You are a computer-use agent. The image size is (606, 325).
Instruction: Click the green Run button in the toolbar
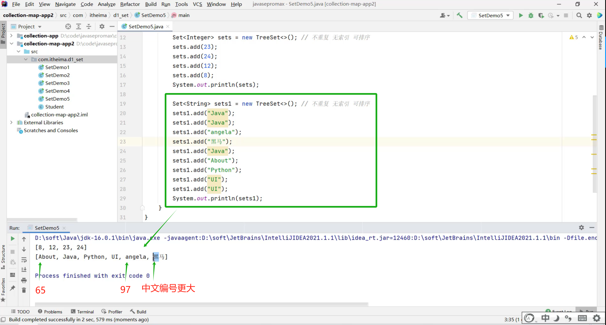point(521,15)
